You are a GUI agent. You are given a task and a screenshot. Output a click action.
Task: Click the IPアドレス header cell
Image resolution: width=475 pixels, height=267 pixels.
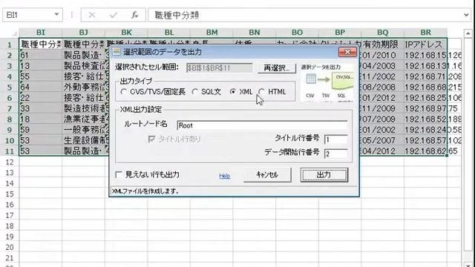[x=425, y=44]
